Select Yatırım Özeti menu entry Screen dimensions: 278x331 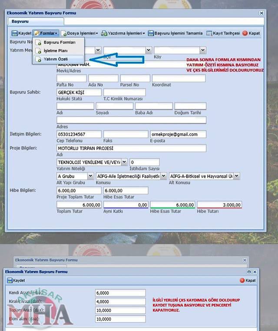pos(59,59)
